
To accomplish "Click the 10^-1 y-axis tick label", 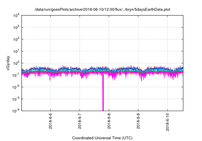I will (x=16, y=75).
